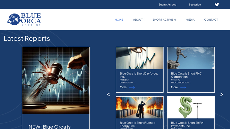The height and width of the screenshot is (129, 230).
Task: Click the arrow next to Dayforce More
Action: [x=132, y=87]
